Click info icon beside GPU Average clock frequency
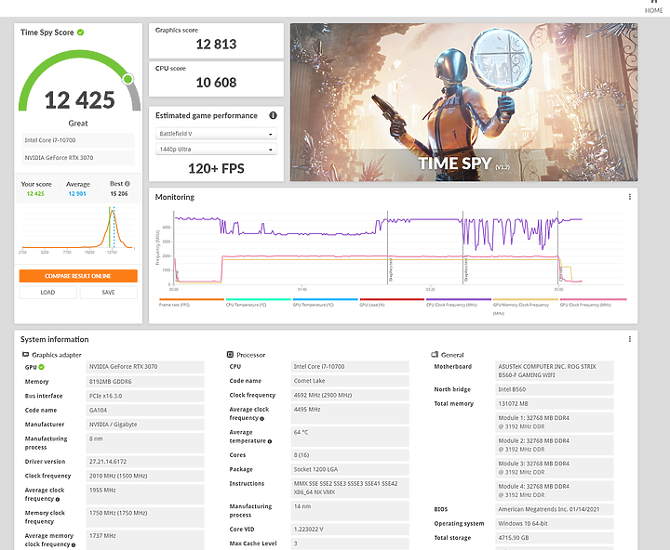This screenshot has width=670, height=550. pos(58,499)
